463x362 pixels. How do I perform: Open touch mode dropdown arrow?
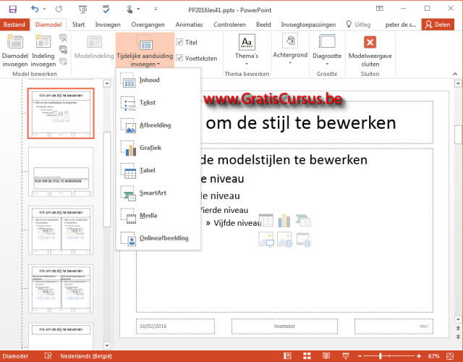point(138,9)
